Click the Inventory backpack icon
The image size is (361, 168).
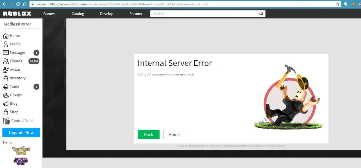pyautogui.click(x=5, y=78)
